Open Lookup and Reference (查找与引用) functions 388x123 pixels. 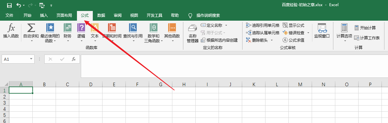pos(133,33)
